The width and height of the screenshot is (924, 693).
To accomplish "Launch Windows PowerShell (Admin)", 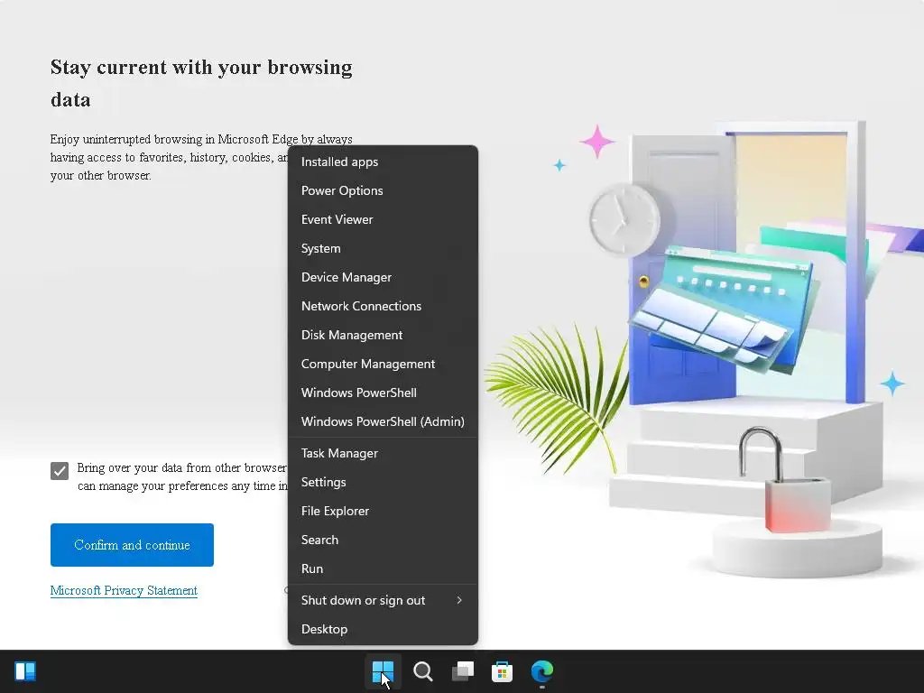I will pyautogui.click(x=383, y=421).
